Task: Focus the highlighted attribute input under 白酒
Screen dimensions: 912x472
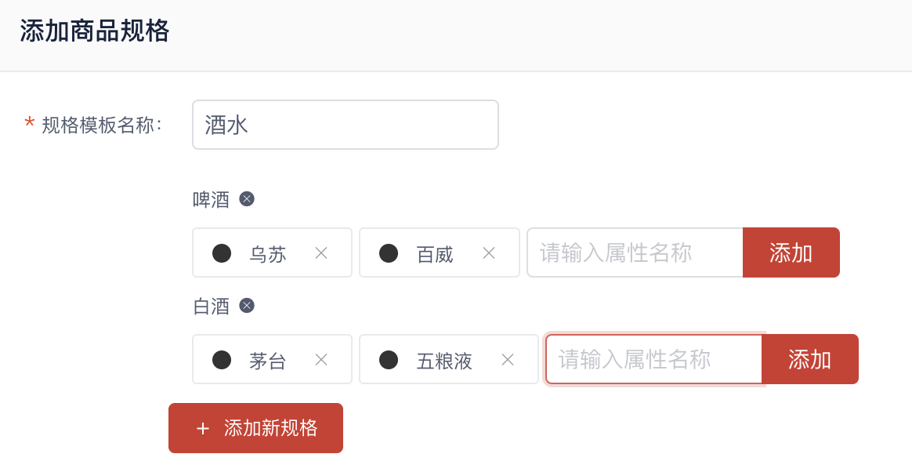Action: (653, 359)
